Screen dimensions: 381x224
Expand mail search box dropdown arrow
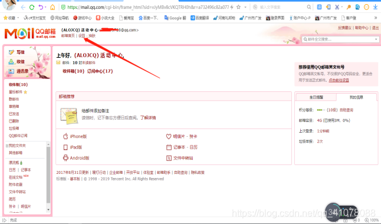(376, 39)
